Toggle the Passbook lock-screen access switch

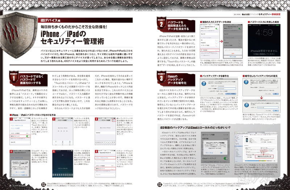[x=216, y=43]
